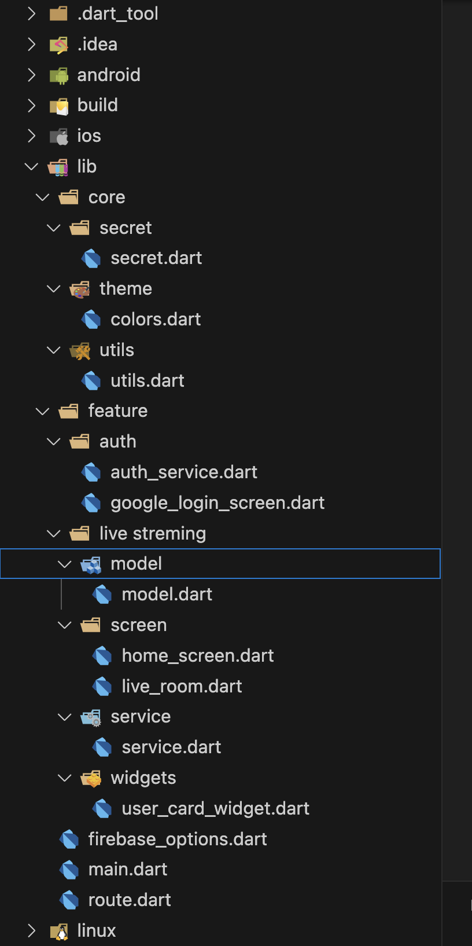Click the service folder gear icon
Image resolution: width=472 pixels, height=946 pixels.
(91, 718)
